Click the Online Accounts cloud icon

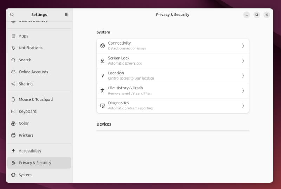13,72
